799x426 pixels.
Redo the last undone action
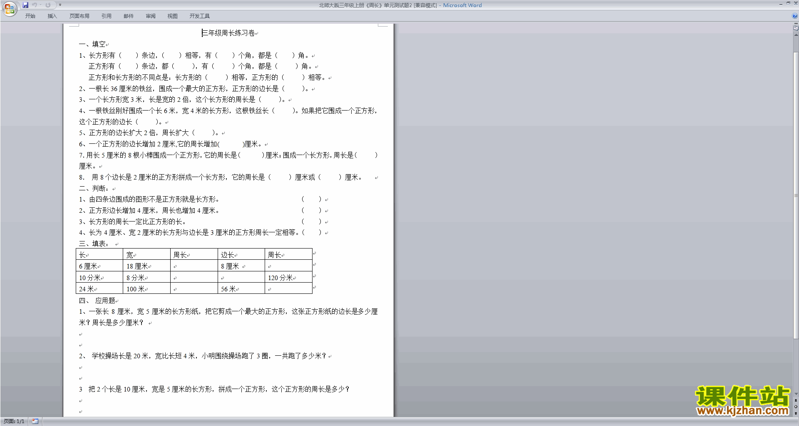click(48, 5)
